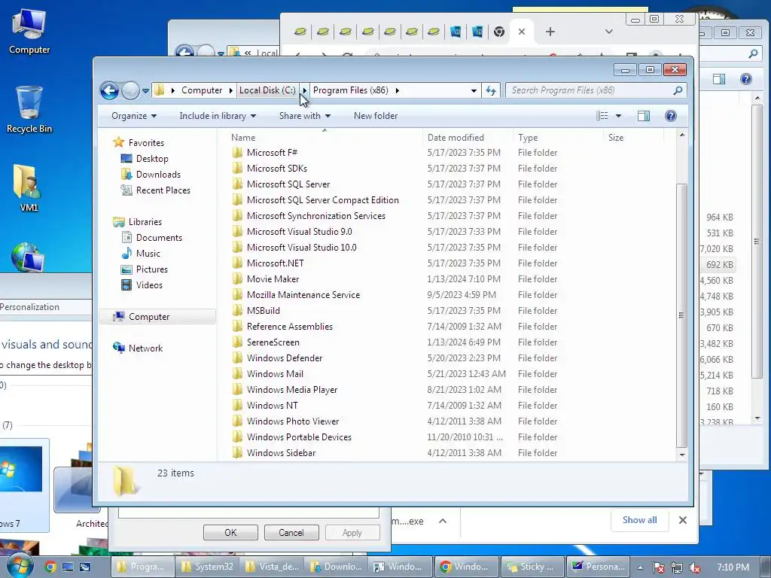Screen dimensions: 771x578
Task: Click the help icon in the background Explorer window
Action: point(746,79)
